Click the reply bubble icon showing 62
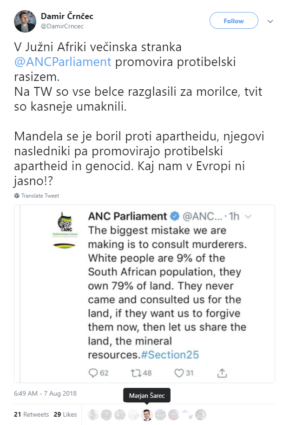289x425 pixels. click(x=92, y=372)
